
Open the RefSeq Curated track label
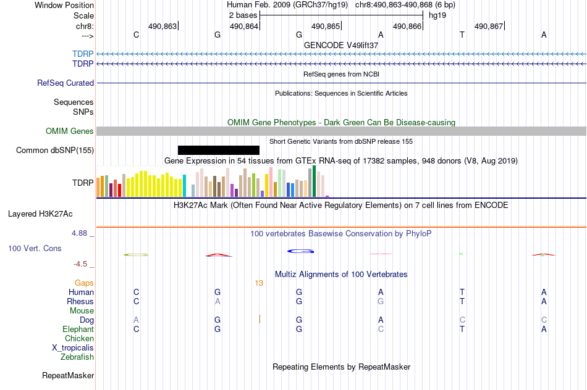coord(65,83)
